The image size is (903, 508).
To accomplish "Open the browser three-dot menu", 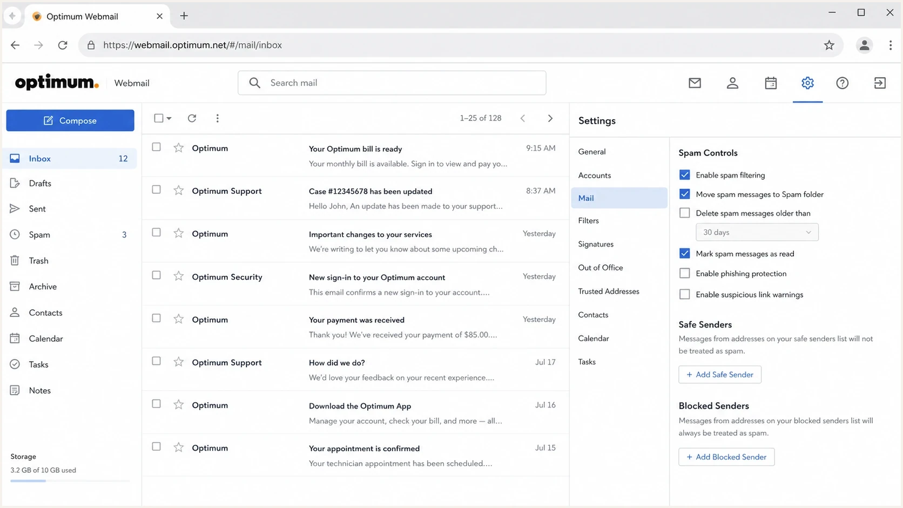I will tap(890, 45).
